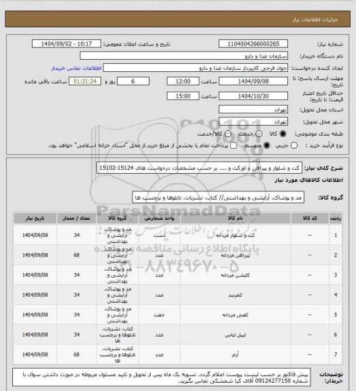Viewport: 356px width, 391px height.
Task: Click the استان محل تحویل field
Action: click(253, 109)
